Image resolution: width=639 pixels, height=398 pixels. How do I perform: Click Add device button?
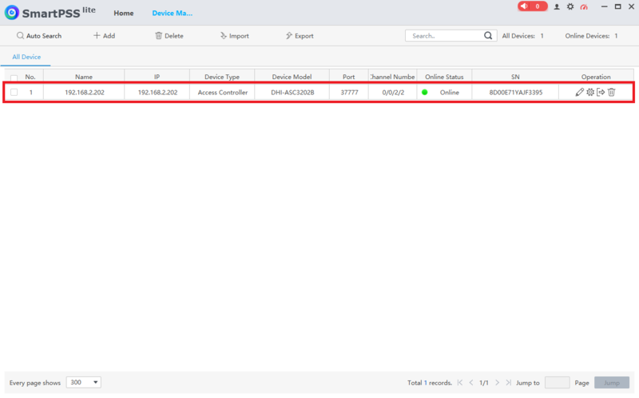(x=105, y=36)
